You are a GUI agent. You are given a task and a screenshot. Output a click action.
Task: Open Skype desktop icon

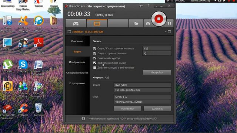(23, 66)
